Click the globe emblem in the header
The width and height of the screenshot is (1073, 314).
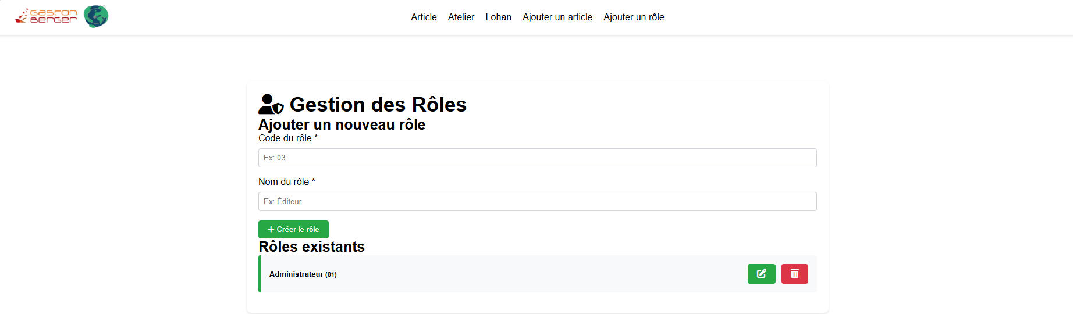point(96,16)
